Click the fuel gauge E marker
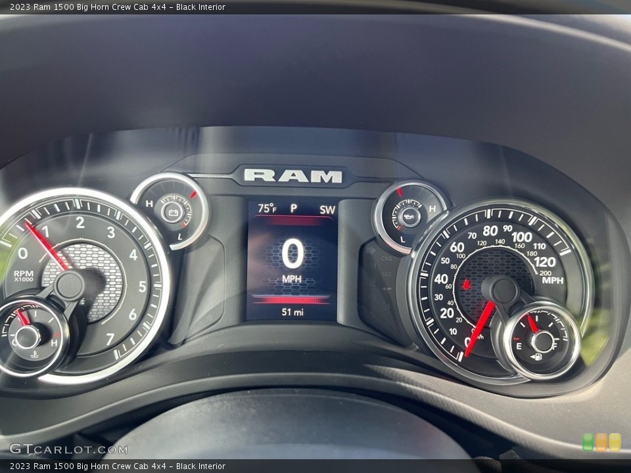This screenshot has height=473, width=631. click(519, 346)
